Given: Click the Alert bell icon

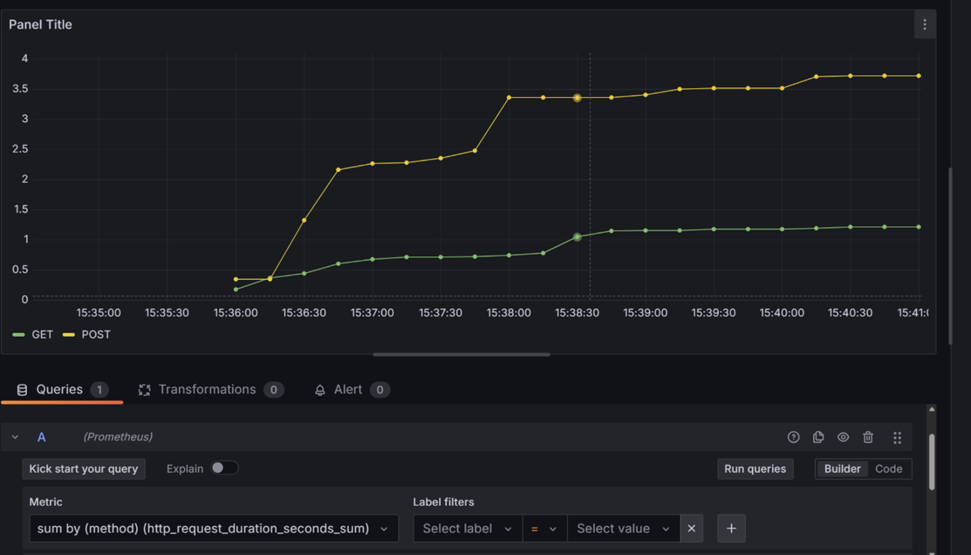Looking at the screenshot, I should tap(320, 390).
